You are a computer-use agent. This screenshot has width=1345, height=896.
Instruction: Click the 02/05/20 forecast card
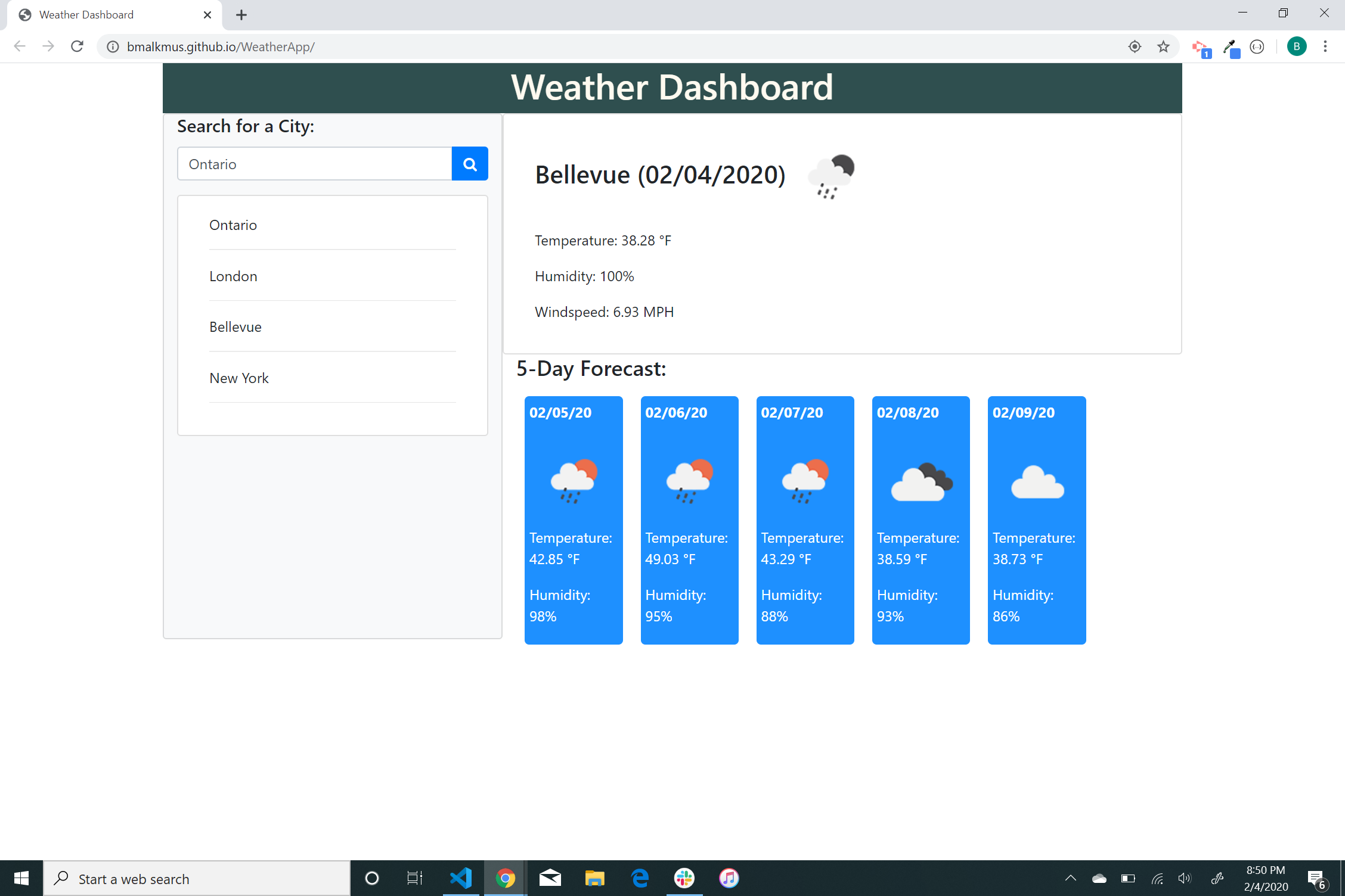tap(574, 519)
